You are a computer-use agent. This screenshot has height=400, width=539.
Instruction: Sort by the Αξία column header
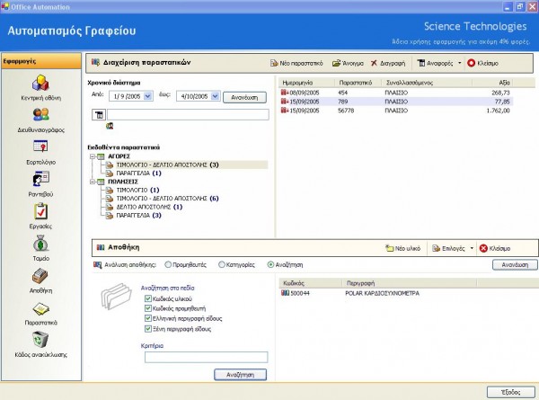492,83
